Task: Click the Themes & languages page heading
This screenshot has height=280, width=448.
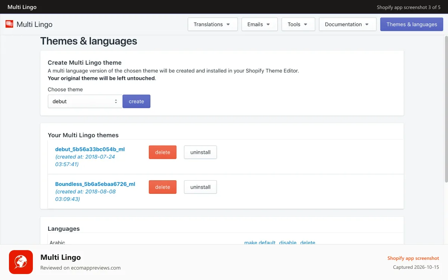Action: pyautogui.click(x=88, y=41)
